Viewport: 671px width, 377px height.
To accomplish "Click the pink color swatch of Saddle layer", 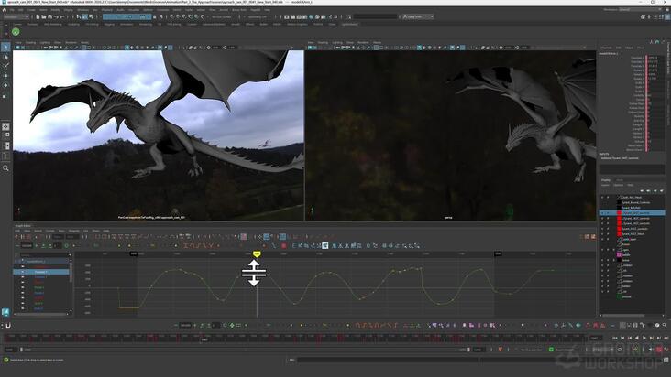I will [619, 255].
